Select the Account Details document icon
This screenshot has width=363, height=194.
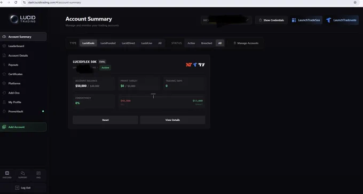[4, 56]
